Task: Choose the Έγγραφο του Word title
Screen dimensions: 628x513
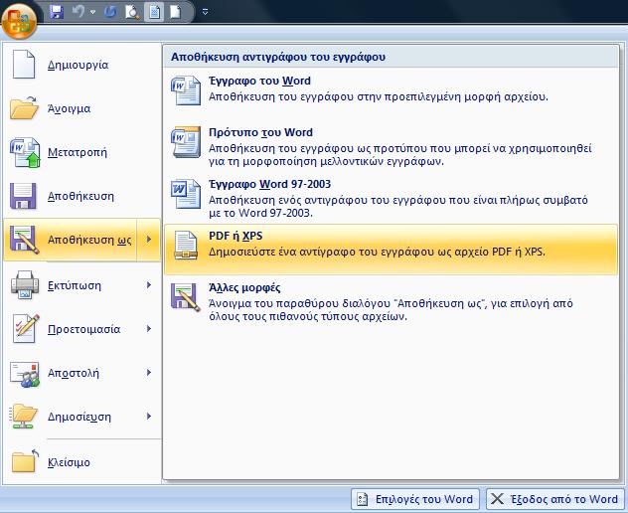Action: [x=259, y=81]
